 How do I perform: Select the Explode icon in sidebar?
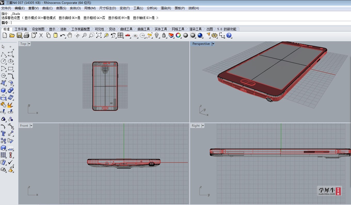click(11, 105)
